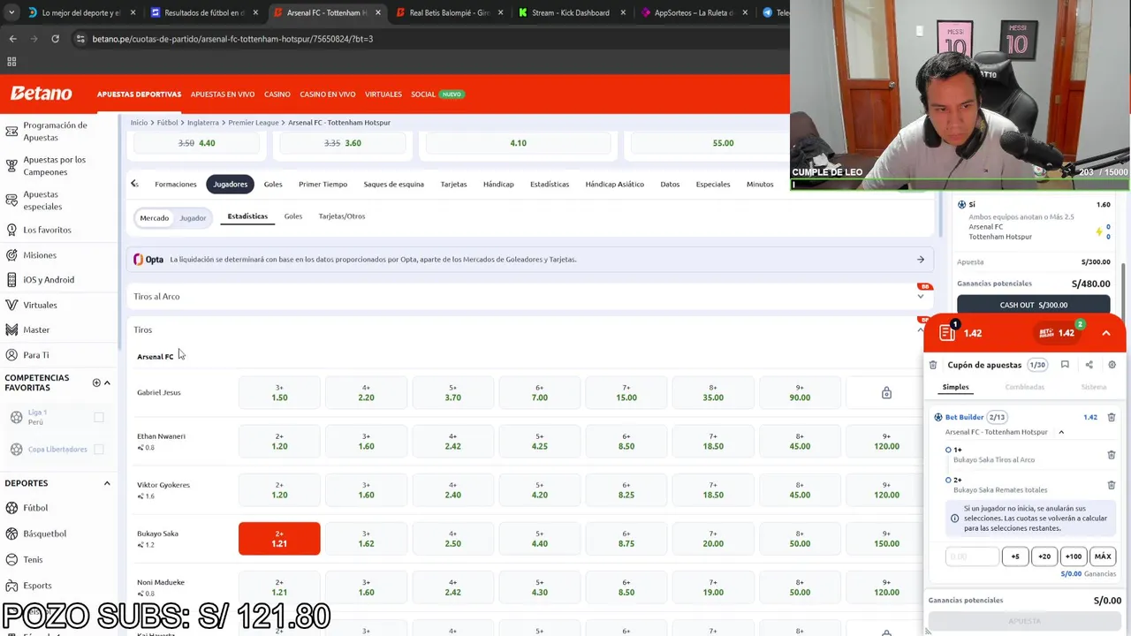Image resolution: width=1131 pixels, height=636 pixels.
Task: Add +100 to the stake
Action: coord(1074,556)
